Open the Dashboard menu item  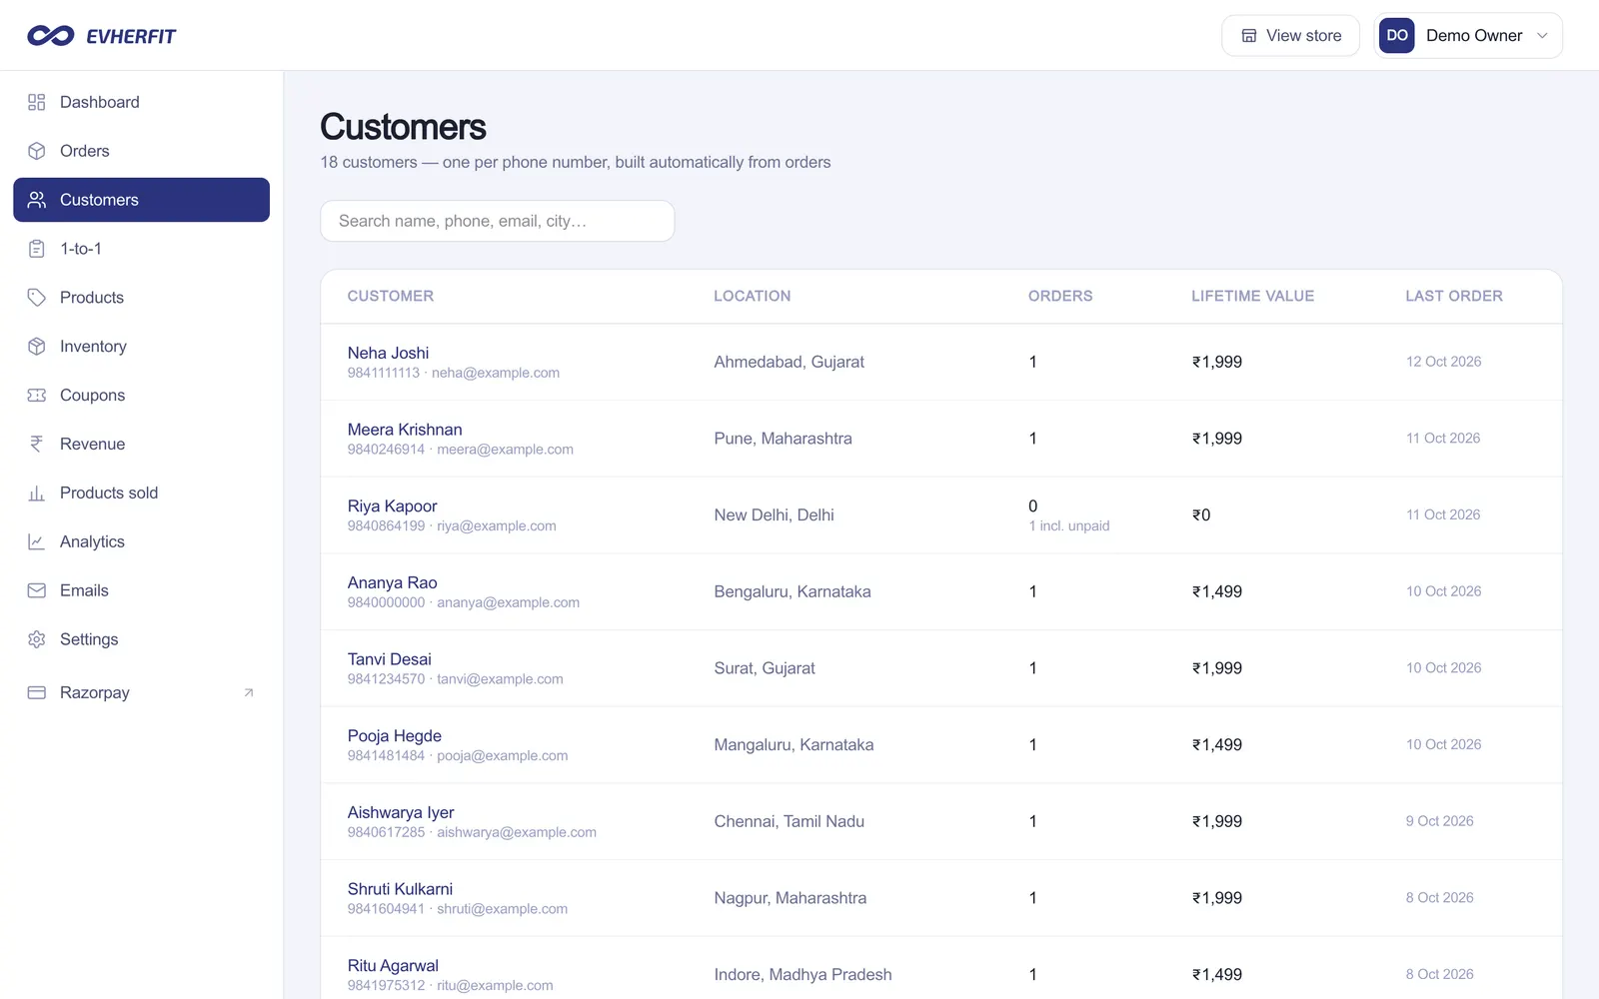(x=141, y=102)
